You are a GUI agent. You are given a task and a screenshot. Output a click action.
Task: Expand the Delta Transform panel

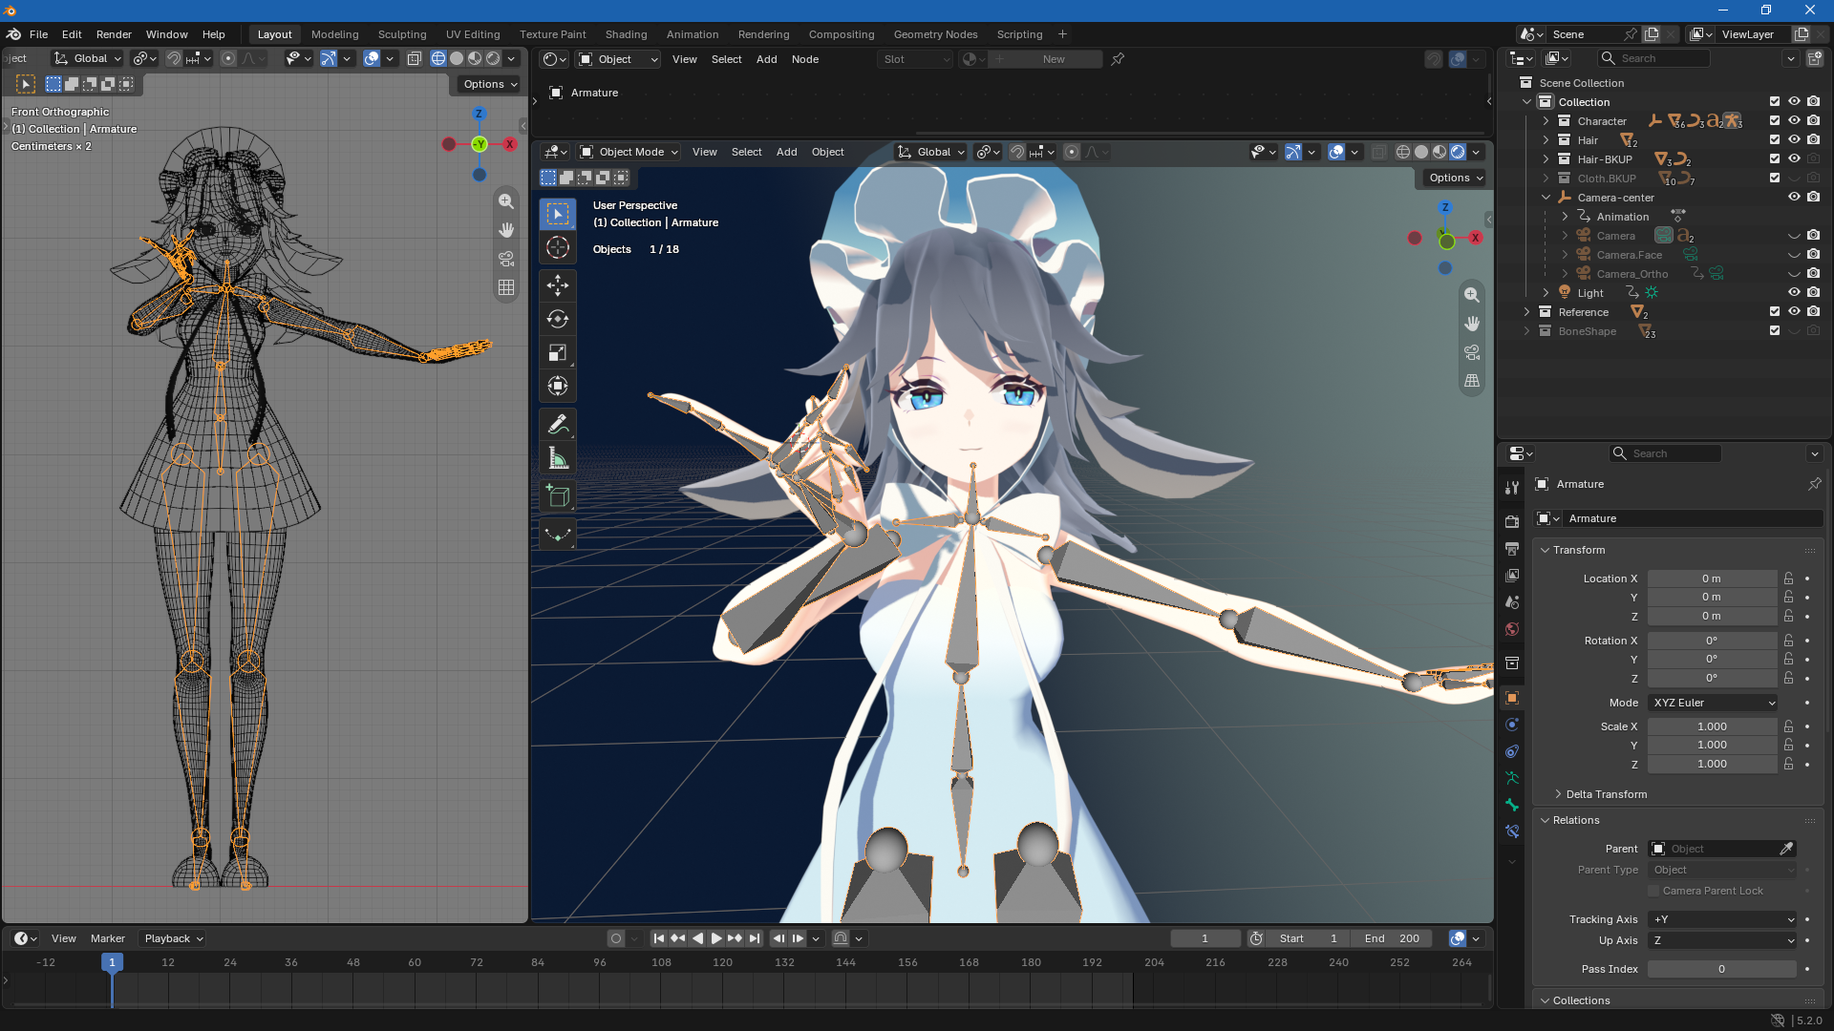coord(1606,794)
